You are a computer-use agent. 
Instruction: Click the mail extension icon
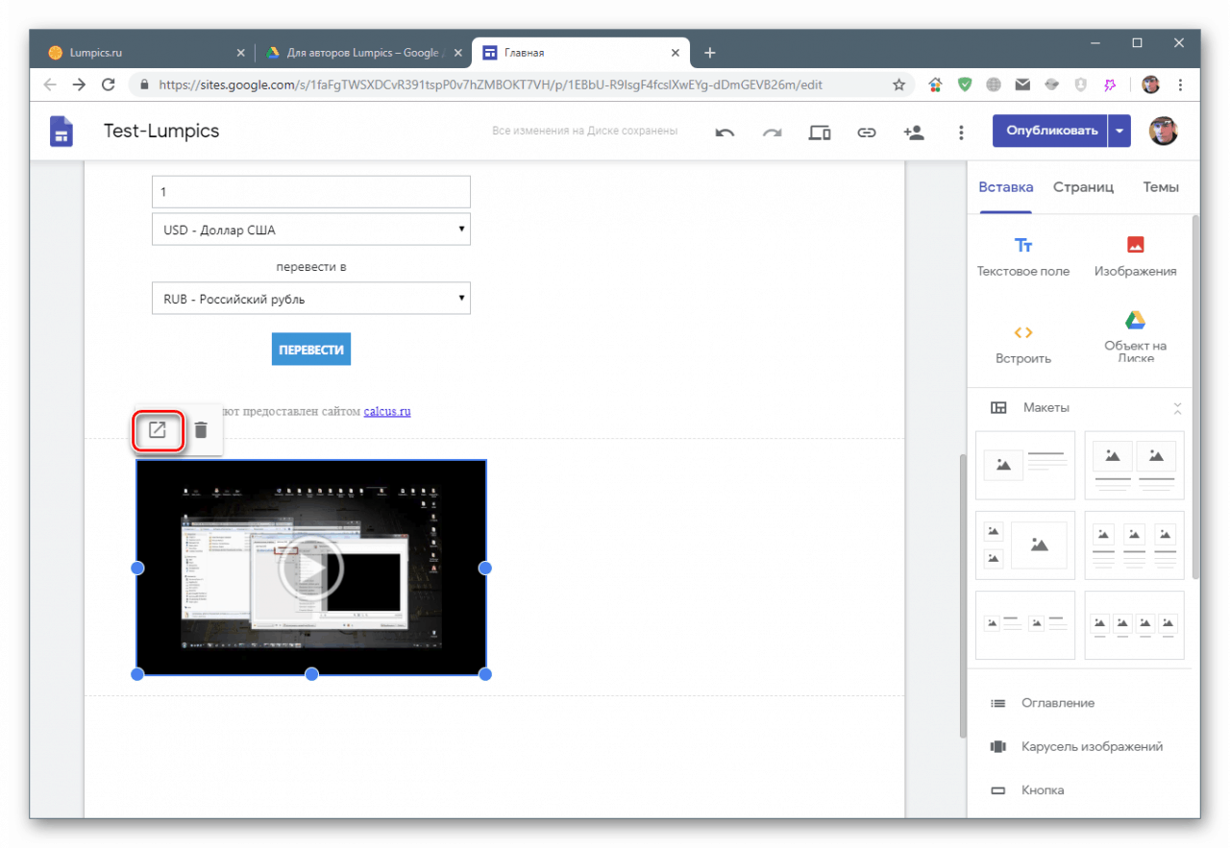coord(1022,85)
